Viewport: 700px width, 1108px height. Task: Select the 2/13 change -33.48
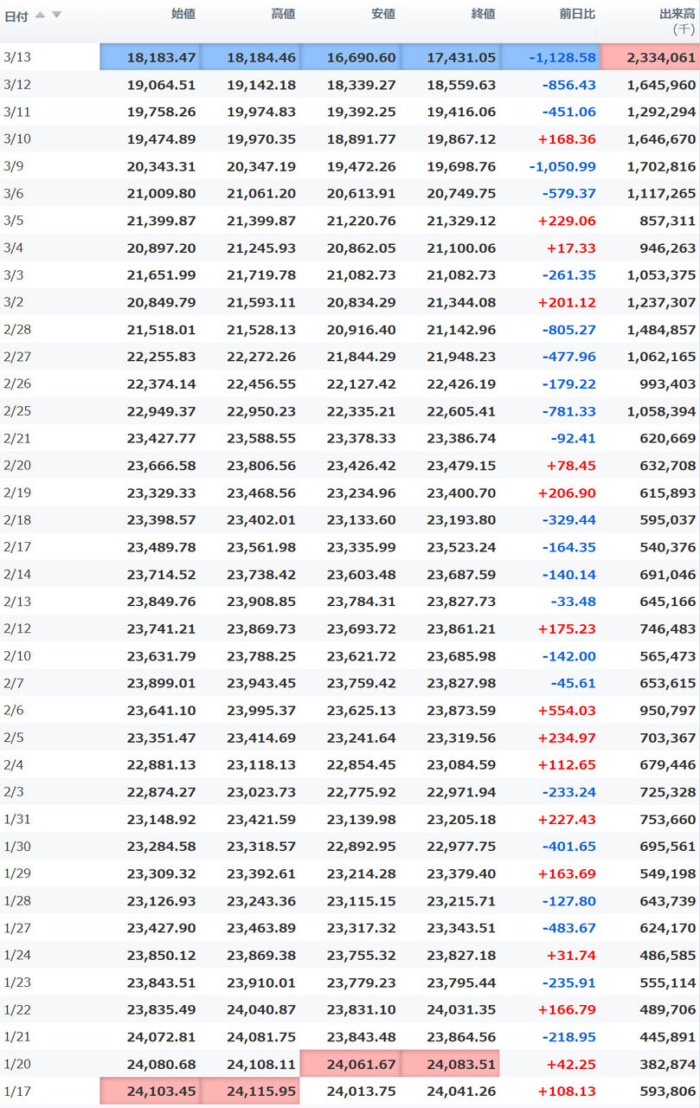point(574,601)
